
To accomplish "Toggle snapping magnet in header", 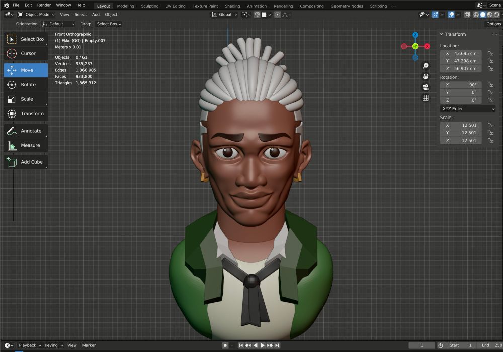I will pyautogui.click(x=257, y=15).
